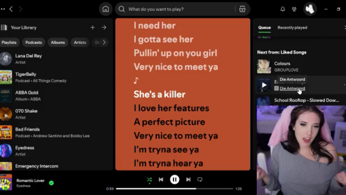Open the user profile menu
Viewport: 346px width, 195px height.
(x=310, y=9)
